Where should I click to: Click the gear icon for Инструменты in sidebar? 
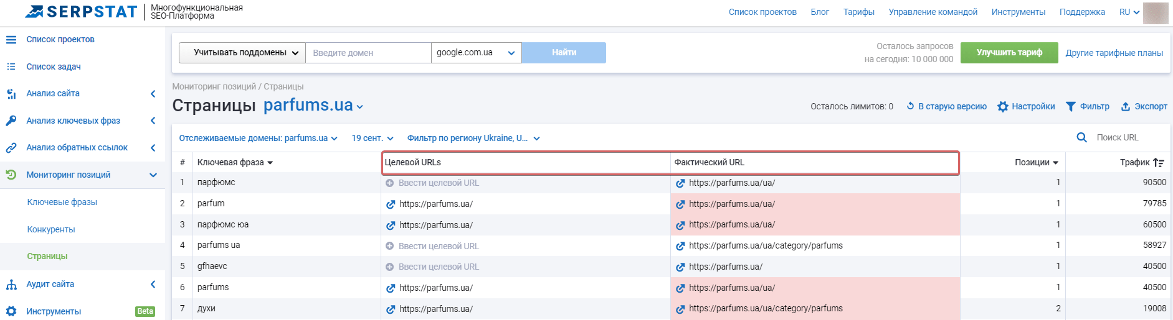pos(11,311)
